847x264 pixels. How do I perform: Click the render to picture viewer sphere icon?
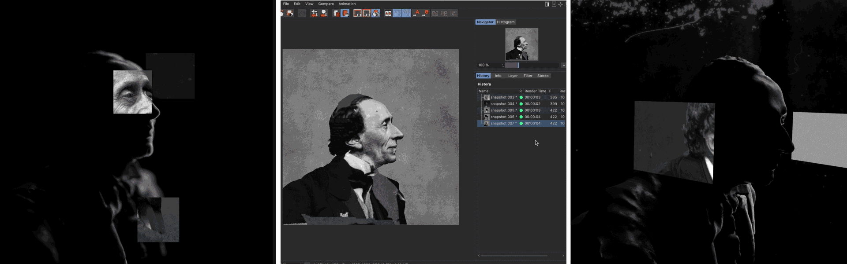(x=324, y=13)
